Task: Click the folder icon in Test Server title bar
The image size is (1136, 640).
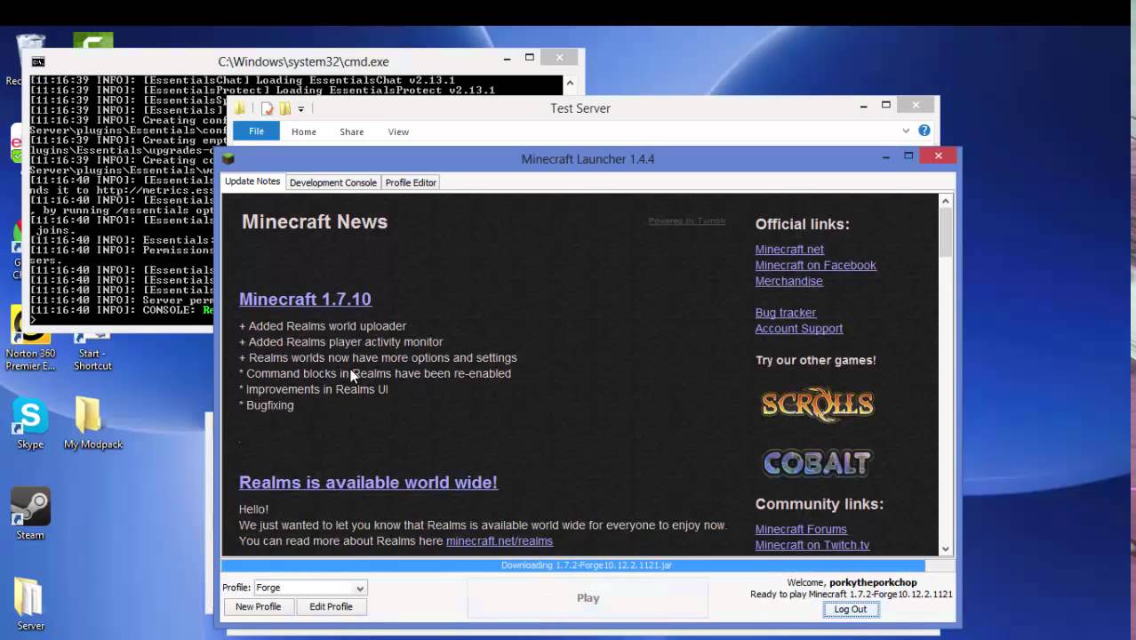Action: tap(240, 108)
